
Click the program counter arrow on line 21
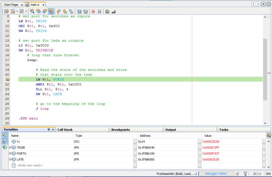tap(8, 79)
